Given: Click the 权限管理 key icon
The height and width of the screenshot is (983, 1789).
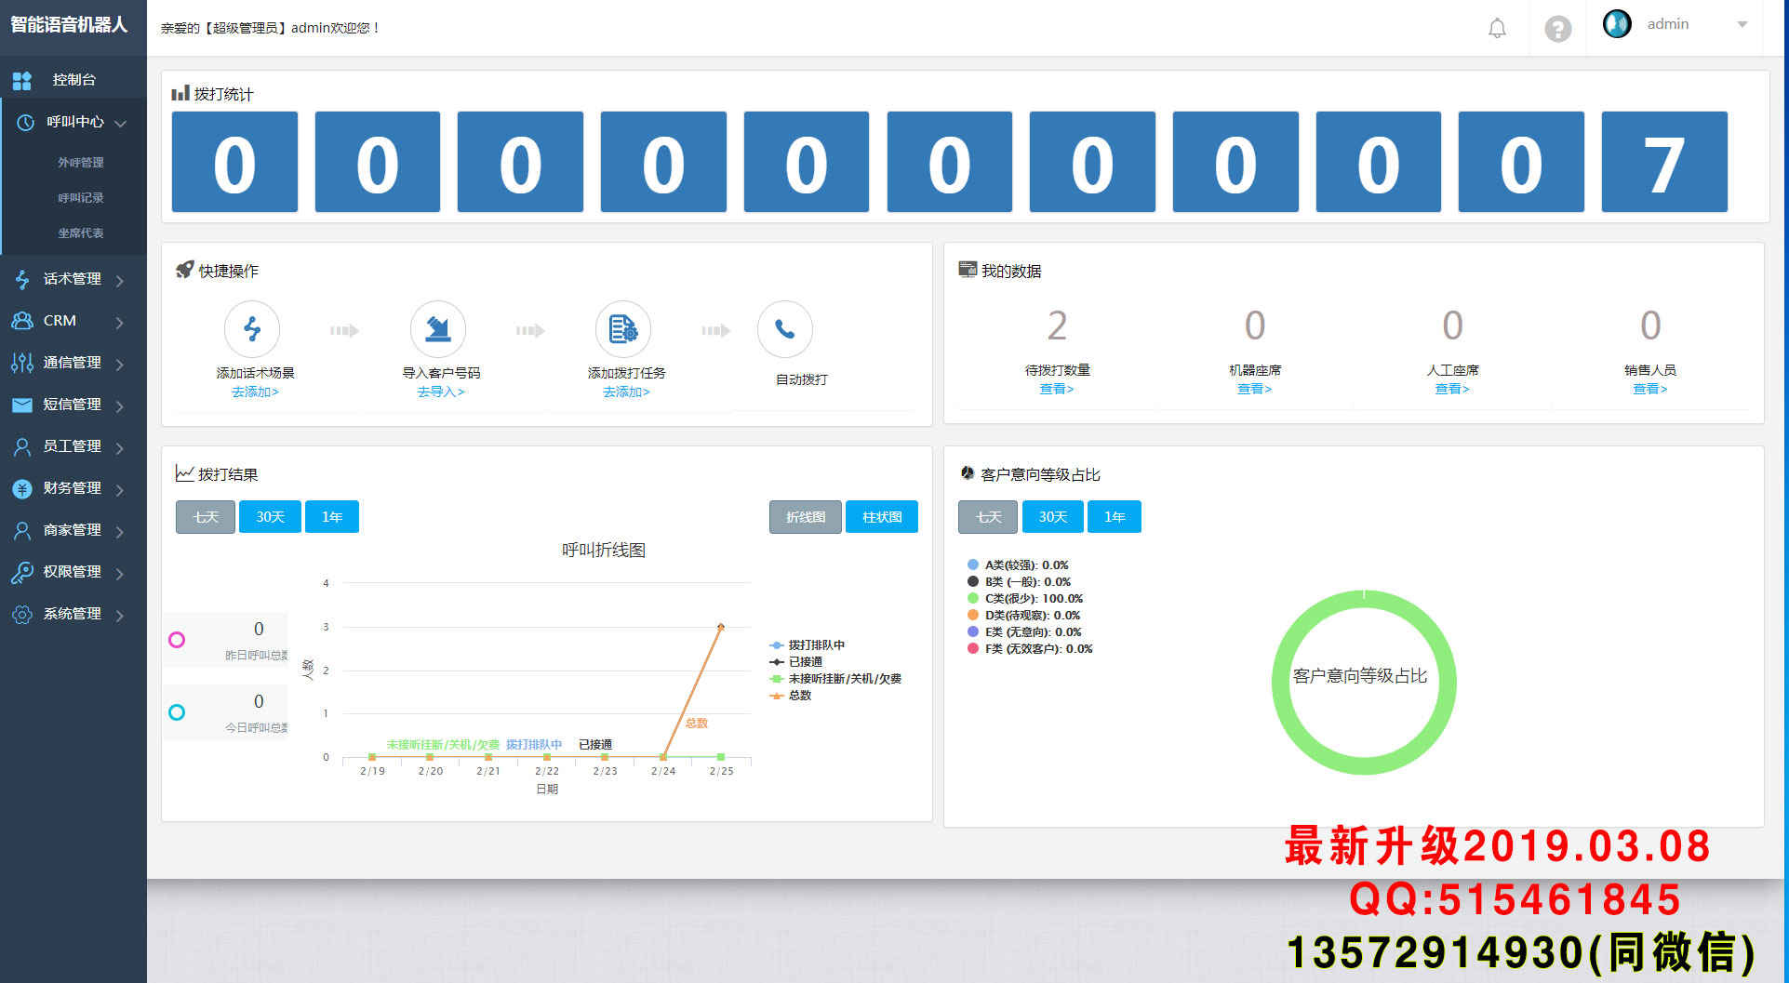Looking at the screenshot, I should point(22,572).
